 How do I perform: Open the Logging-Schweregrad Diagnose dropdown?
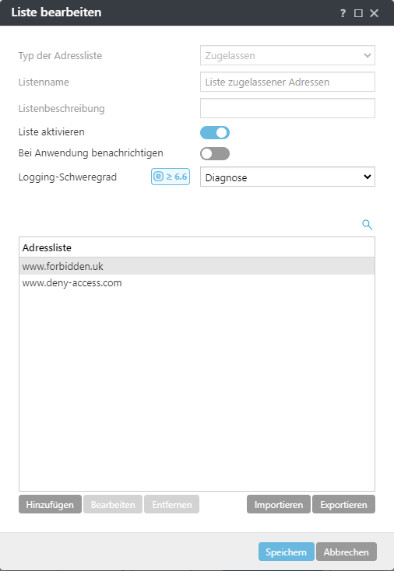[x=287, y=177]
